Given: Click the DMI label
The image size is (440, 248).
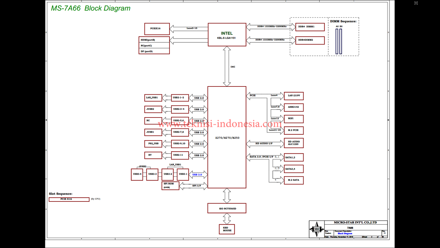Looking at the screenshot, I should (233, 66).
